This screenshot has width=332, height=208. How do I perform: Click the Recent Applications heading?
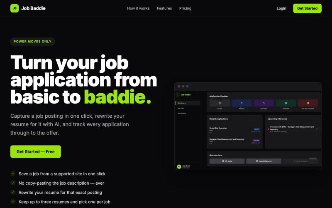click(x=219, y=119)
